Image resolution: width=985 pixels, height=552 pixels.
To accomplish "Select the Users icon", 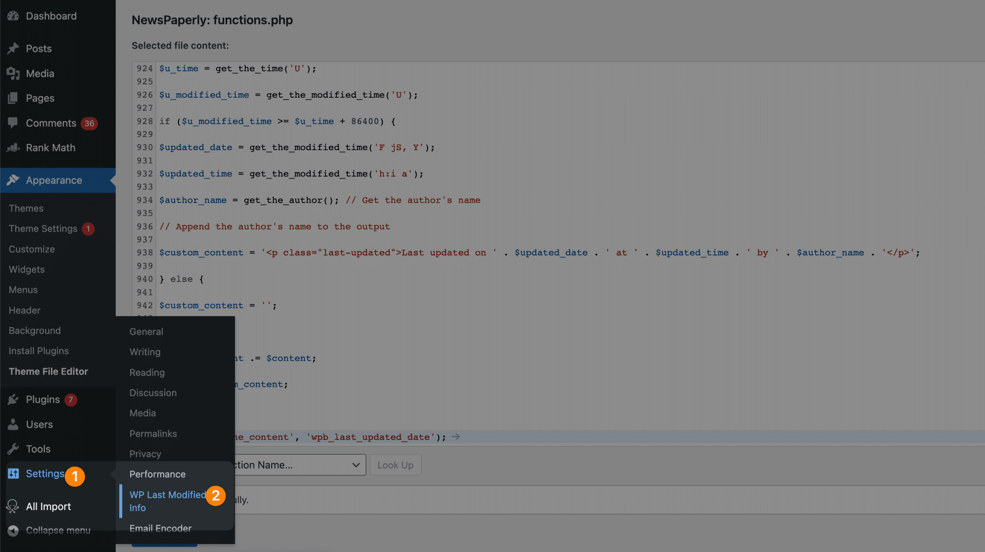I will (x=14, y=424).
